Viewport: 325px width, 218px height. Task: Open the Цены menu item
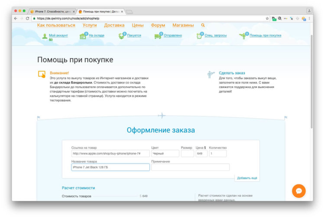(138, 25)
